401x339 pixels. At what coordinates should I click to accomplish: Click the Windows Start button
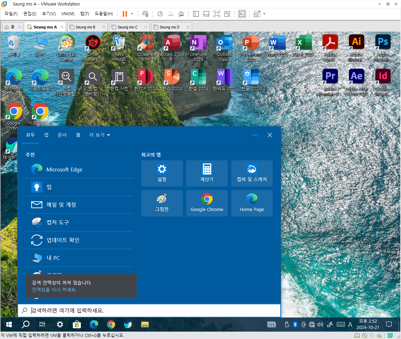click(x=9, y=324)
